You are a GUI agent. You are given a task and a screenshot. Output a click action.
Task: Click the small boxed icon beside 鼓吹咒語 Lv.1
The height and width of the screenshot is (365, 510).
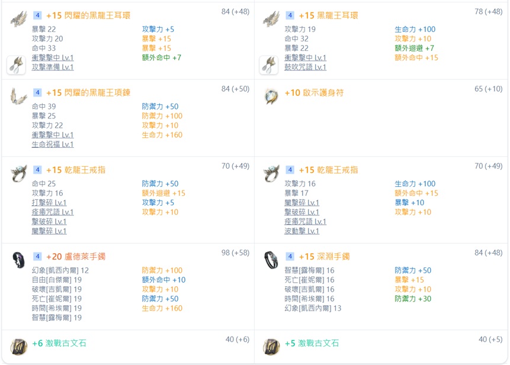tap(269, 65)
